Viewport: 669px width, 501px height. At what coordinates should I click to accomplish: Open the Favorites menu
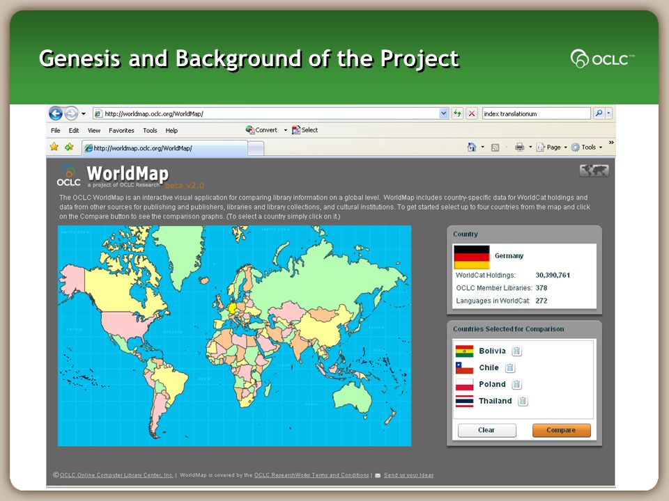coord(121,130)
